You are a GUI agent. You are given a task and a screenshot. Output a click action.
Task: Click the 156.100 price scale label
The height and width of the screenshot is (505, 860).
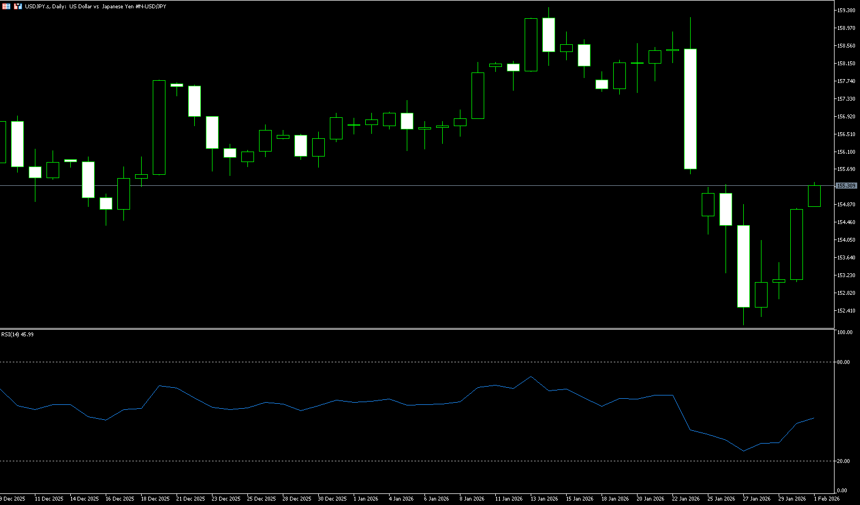(846, 152)
